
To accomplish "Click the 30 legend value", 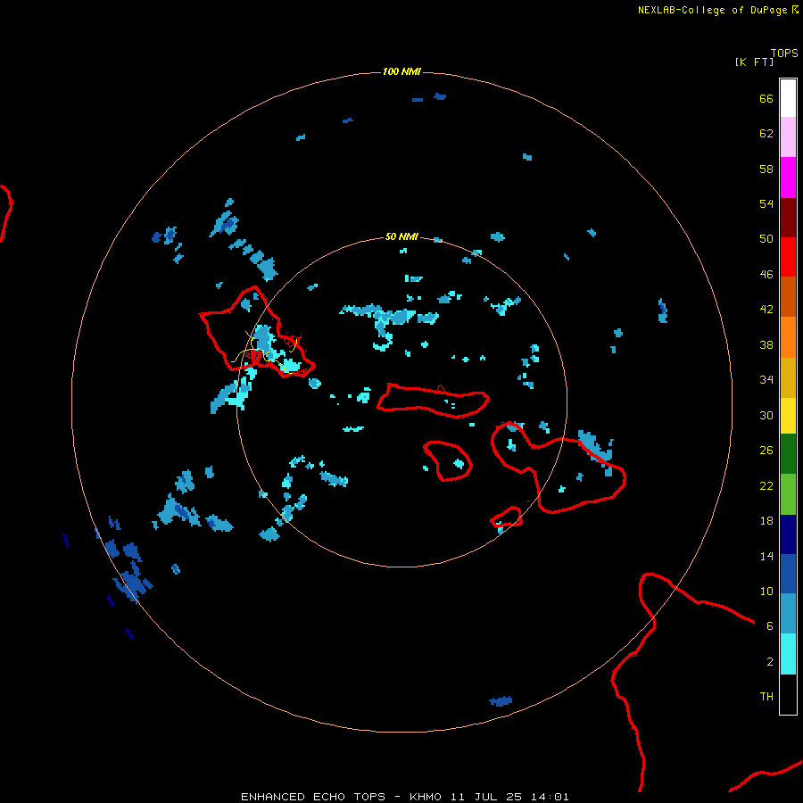I will pos(766,415).
